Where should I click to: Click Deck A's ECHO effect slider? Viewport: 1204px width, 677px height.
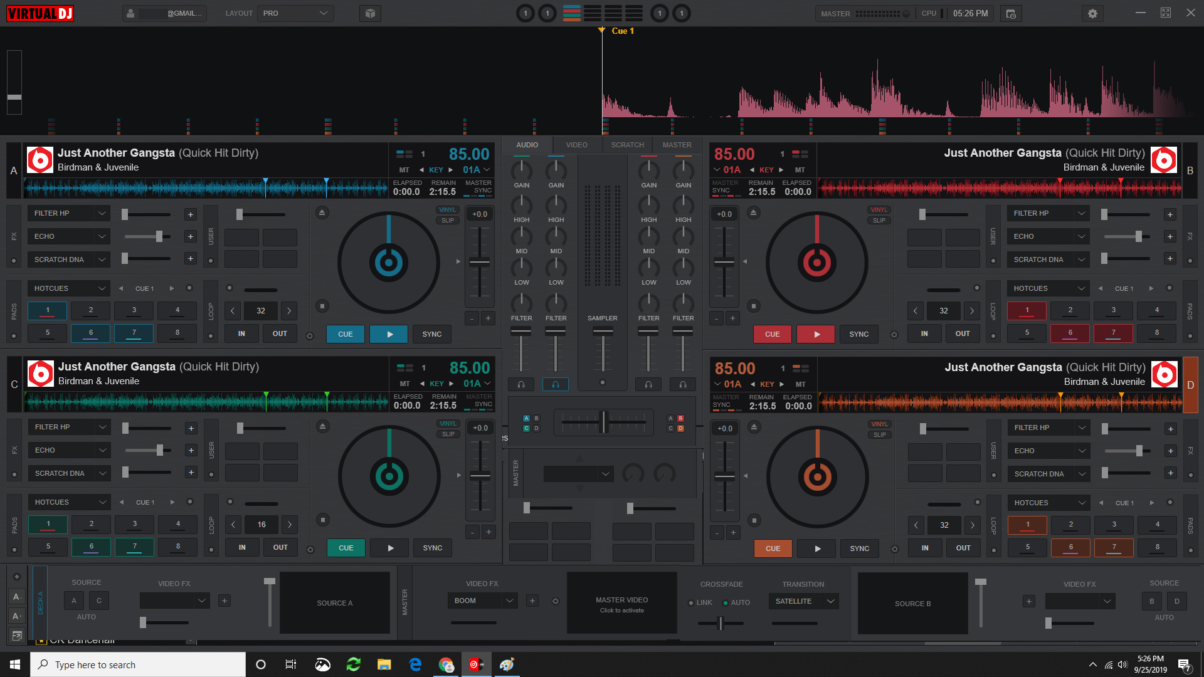coord(147,236)
